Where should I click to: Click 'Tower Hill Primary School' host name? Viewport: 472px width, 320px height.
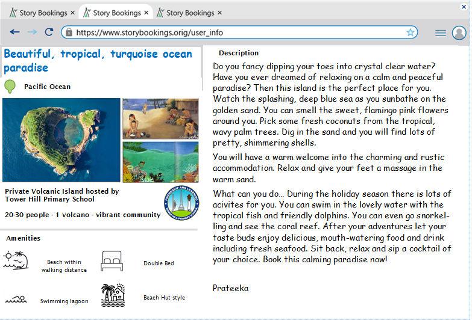[x=49, y=199]
